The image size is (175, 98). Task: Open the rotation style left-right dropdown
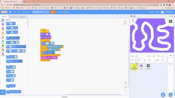tap(17, 92)
